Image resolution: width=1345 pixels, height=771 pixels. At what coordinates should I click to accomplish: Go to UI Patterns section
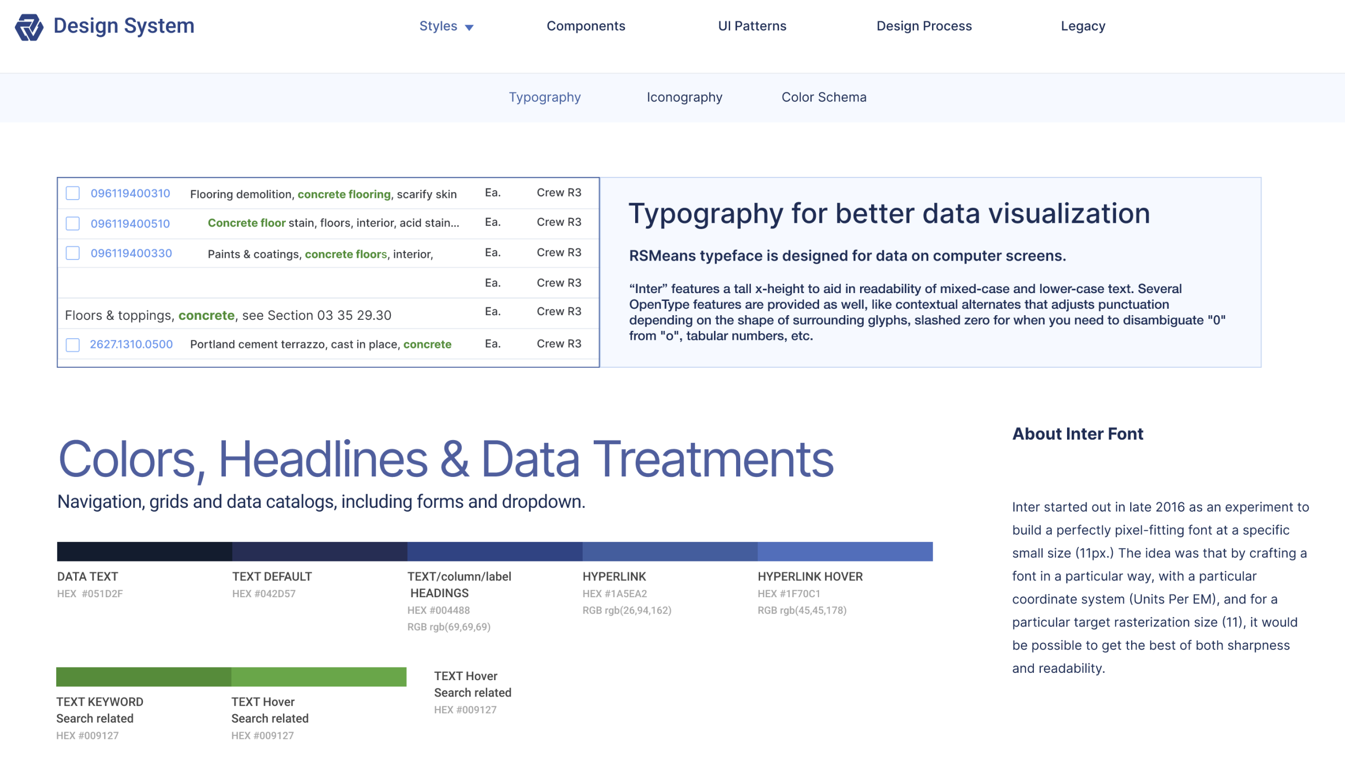coord(752,26)
